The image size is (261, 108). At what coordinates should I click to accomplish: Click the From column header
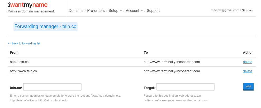tap(14, 53)
